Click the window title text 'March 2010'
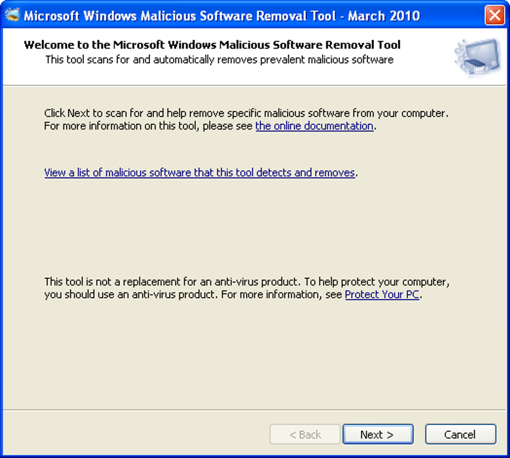This screenshot has height=458, width=510. pyautogui.click(x=384, y=16)
